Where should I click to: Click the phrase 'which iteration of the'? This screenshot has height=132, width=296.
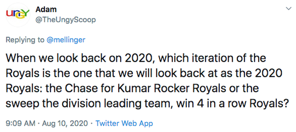click(x=212, y=58)
